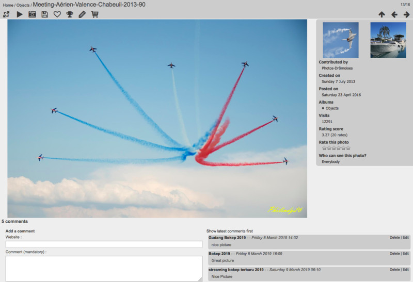The image size is (413, 282).
Task: Start the slideshow with the play icon
Action: pos(20,14)
